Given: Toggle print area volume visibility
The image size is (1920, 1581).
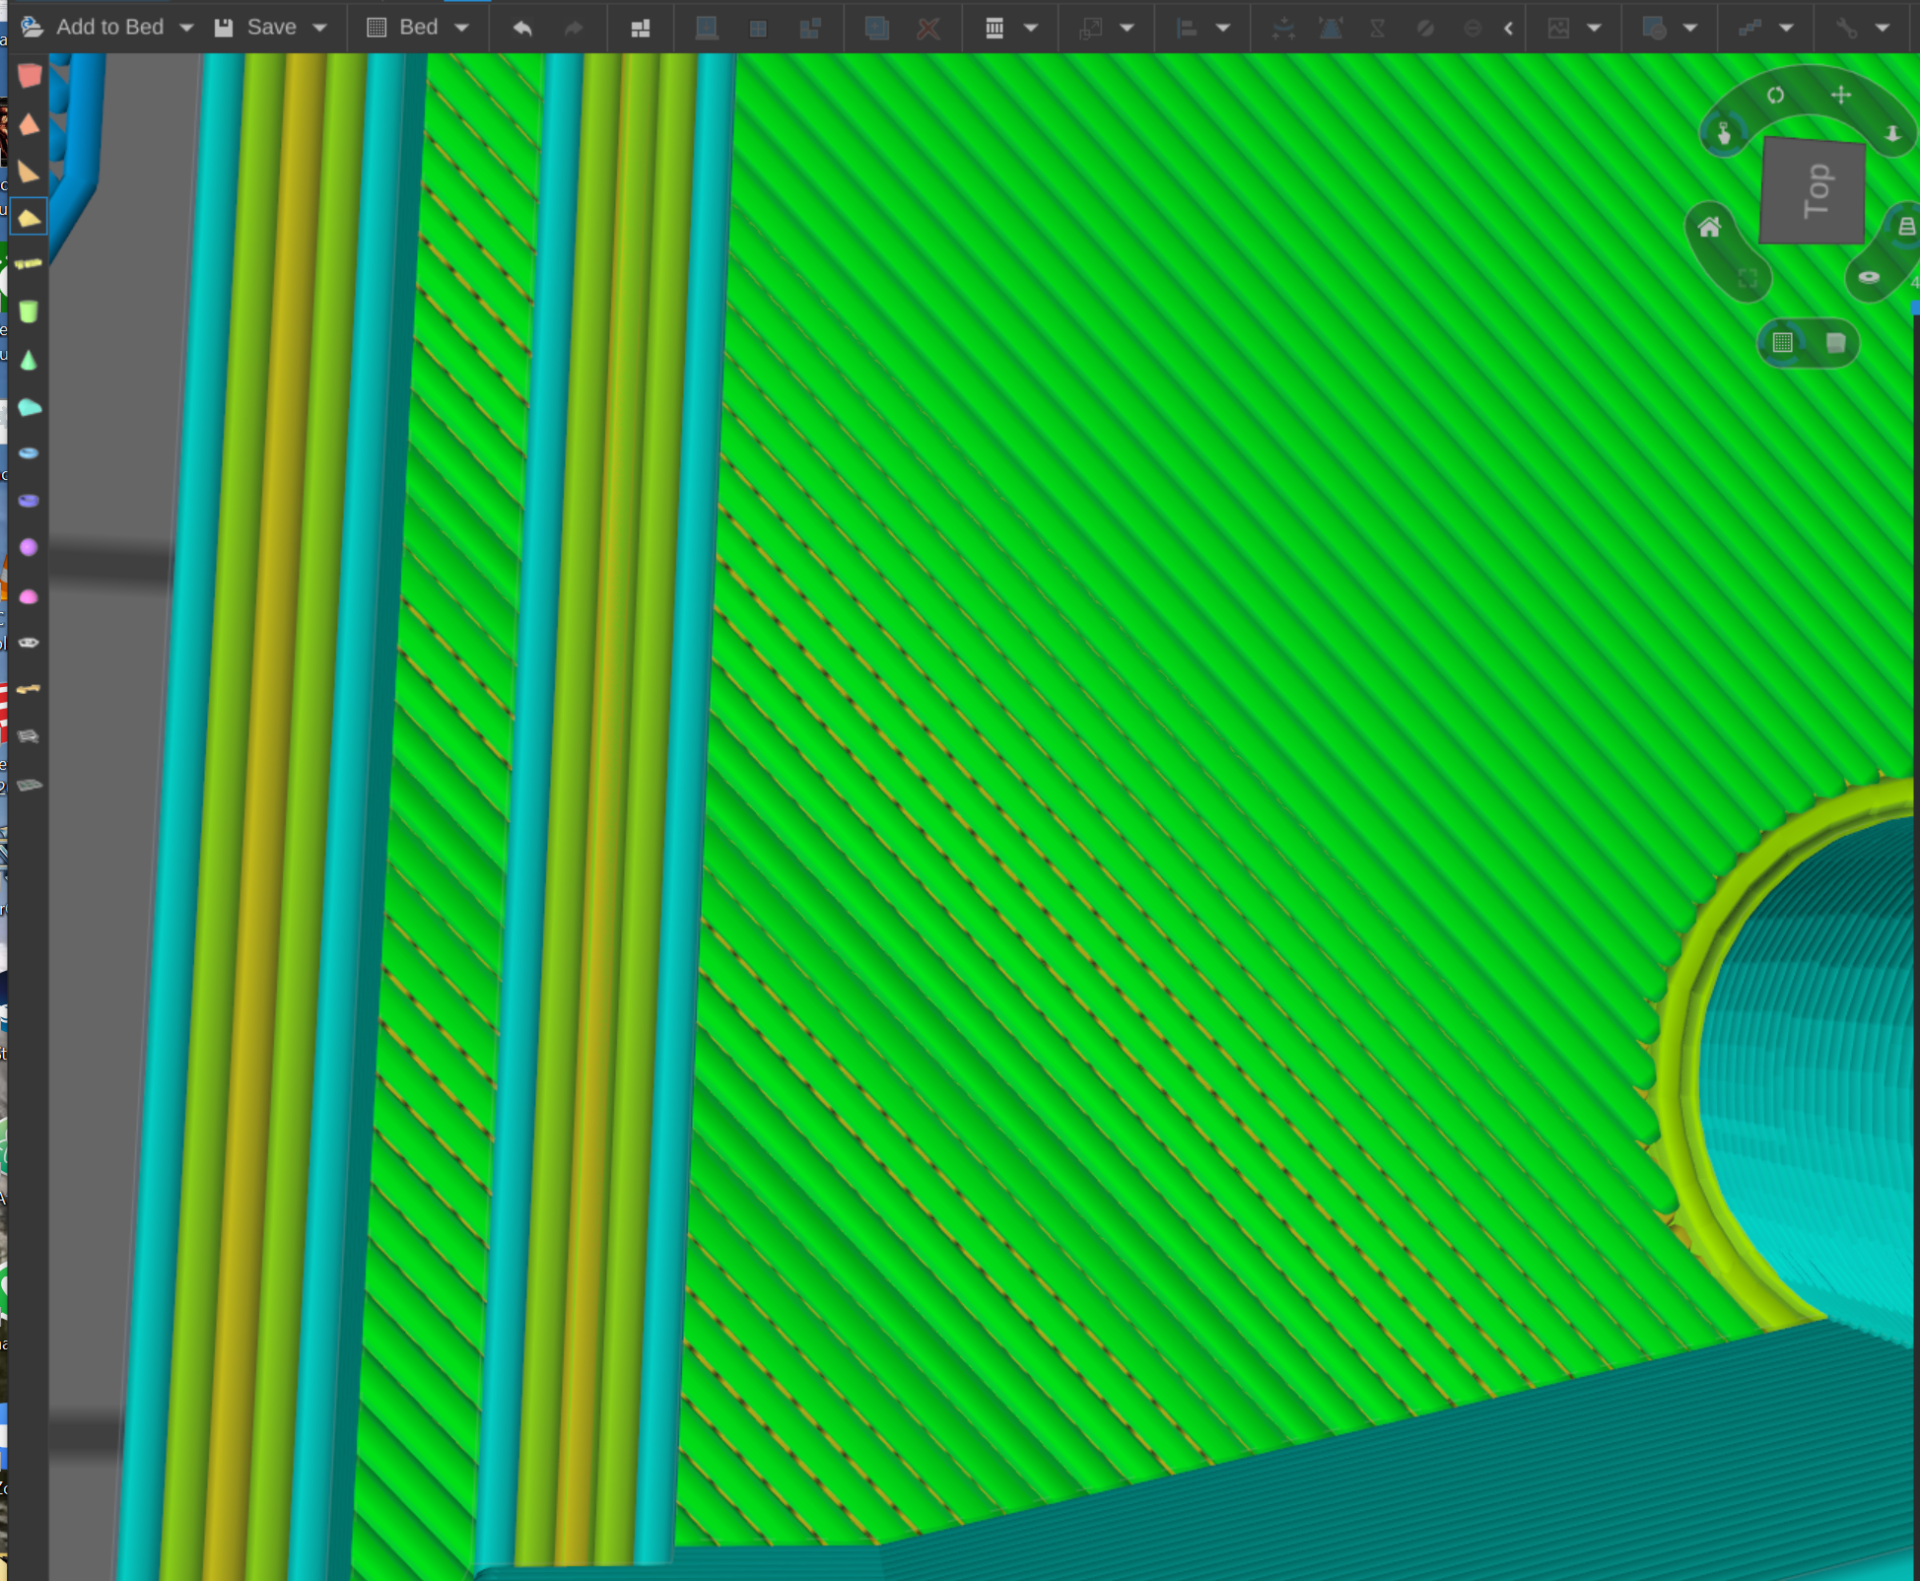Looking at the screenshot, I should pyautogui.click(x=1835, y=343).
